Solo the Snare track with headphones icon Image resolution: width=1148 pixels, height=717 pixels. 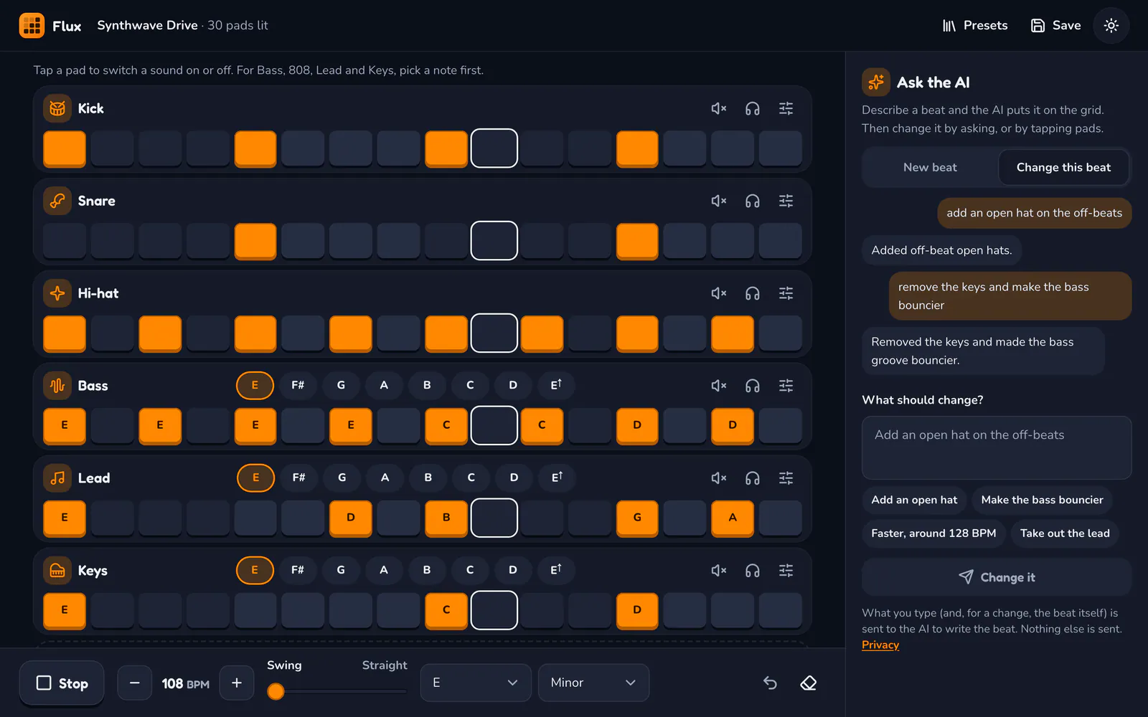pos(752,201)
